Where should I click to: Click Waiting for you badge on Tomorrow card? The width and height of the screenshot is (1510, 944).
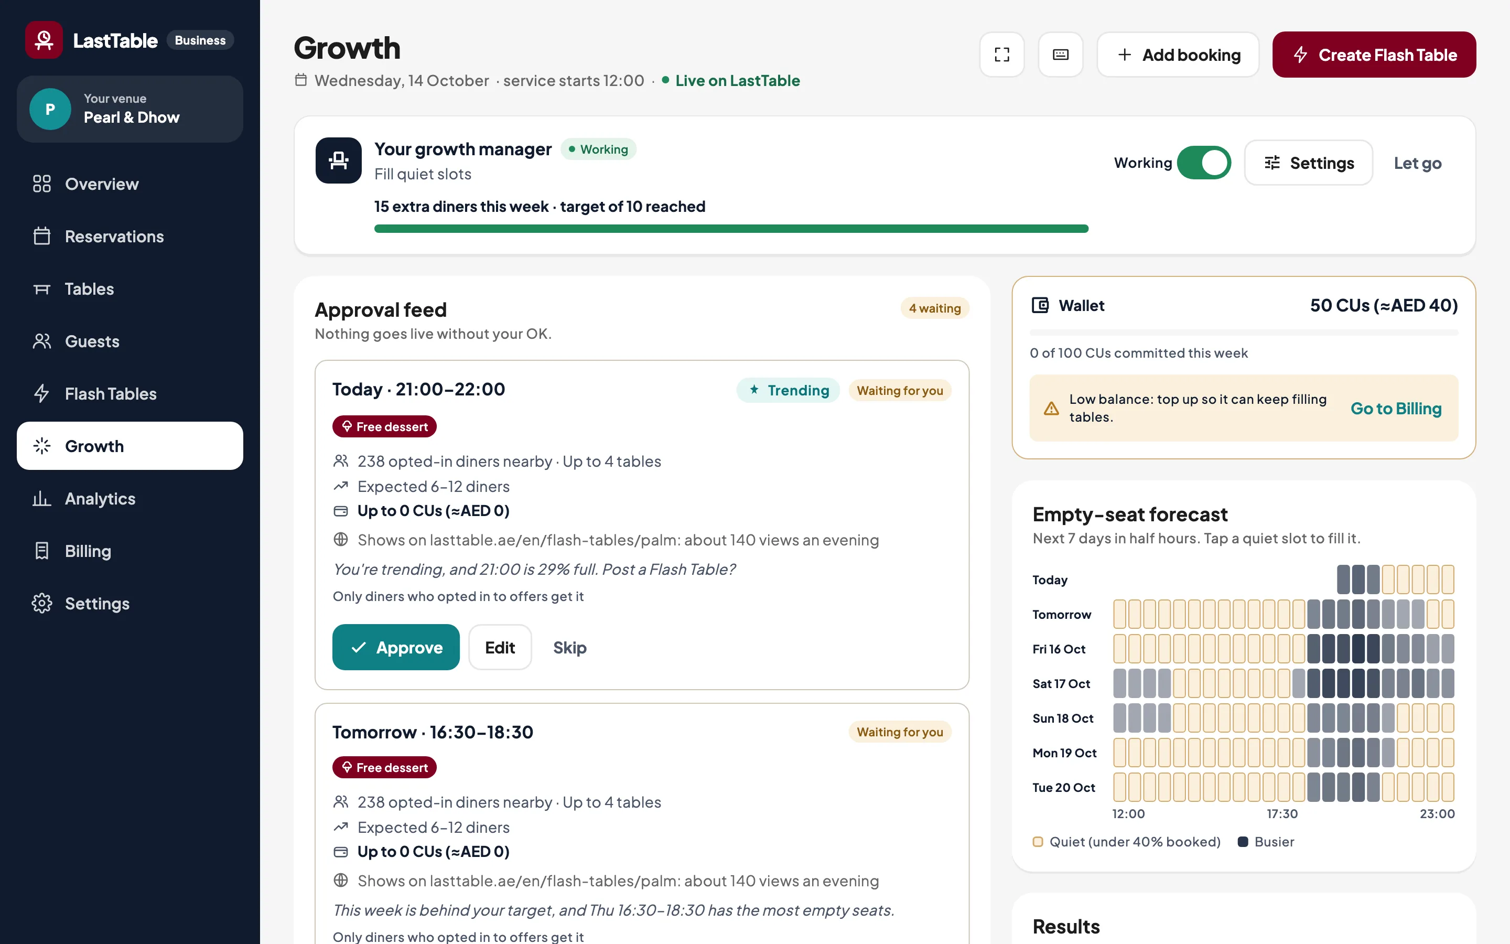click(900, 732)
